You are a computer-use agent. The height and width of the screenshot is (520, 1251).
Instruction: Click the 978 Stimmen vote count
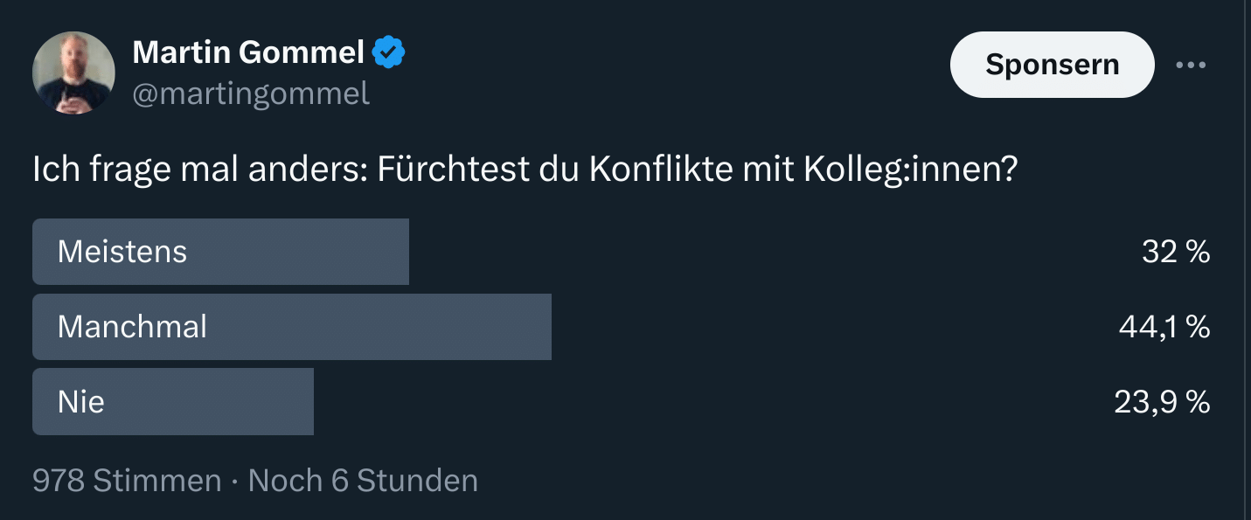[127, 481]
